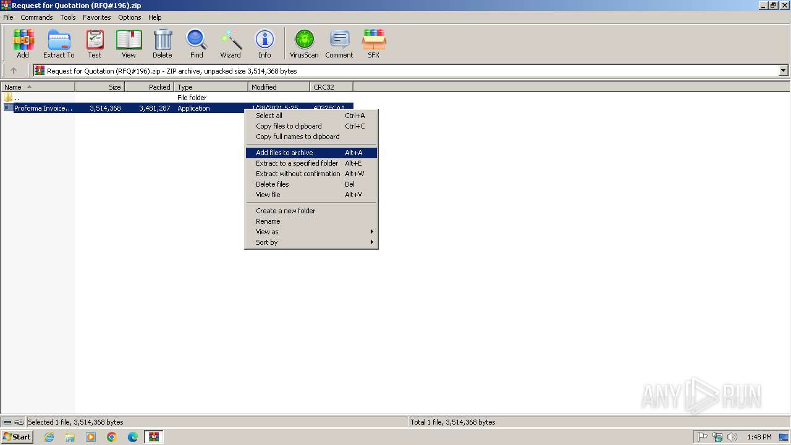Choose Extract to a specified folder
This screenshot has width=791, height=445.
tap(311, 163)
